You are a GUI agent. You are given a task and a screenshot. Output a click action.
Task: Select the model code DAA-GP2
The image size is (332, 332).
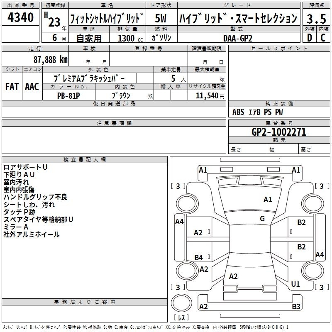(238, 38)
